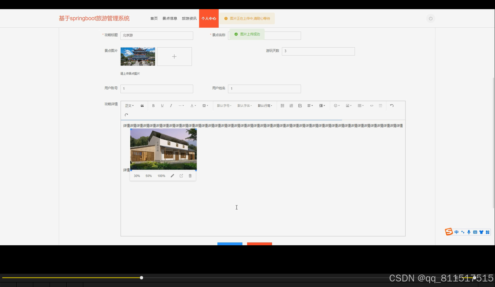The height and width of the screenshot is (287, 495).
Task: Insert a divider line
Action: pyautogui.click(x=380, y=106)
